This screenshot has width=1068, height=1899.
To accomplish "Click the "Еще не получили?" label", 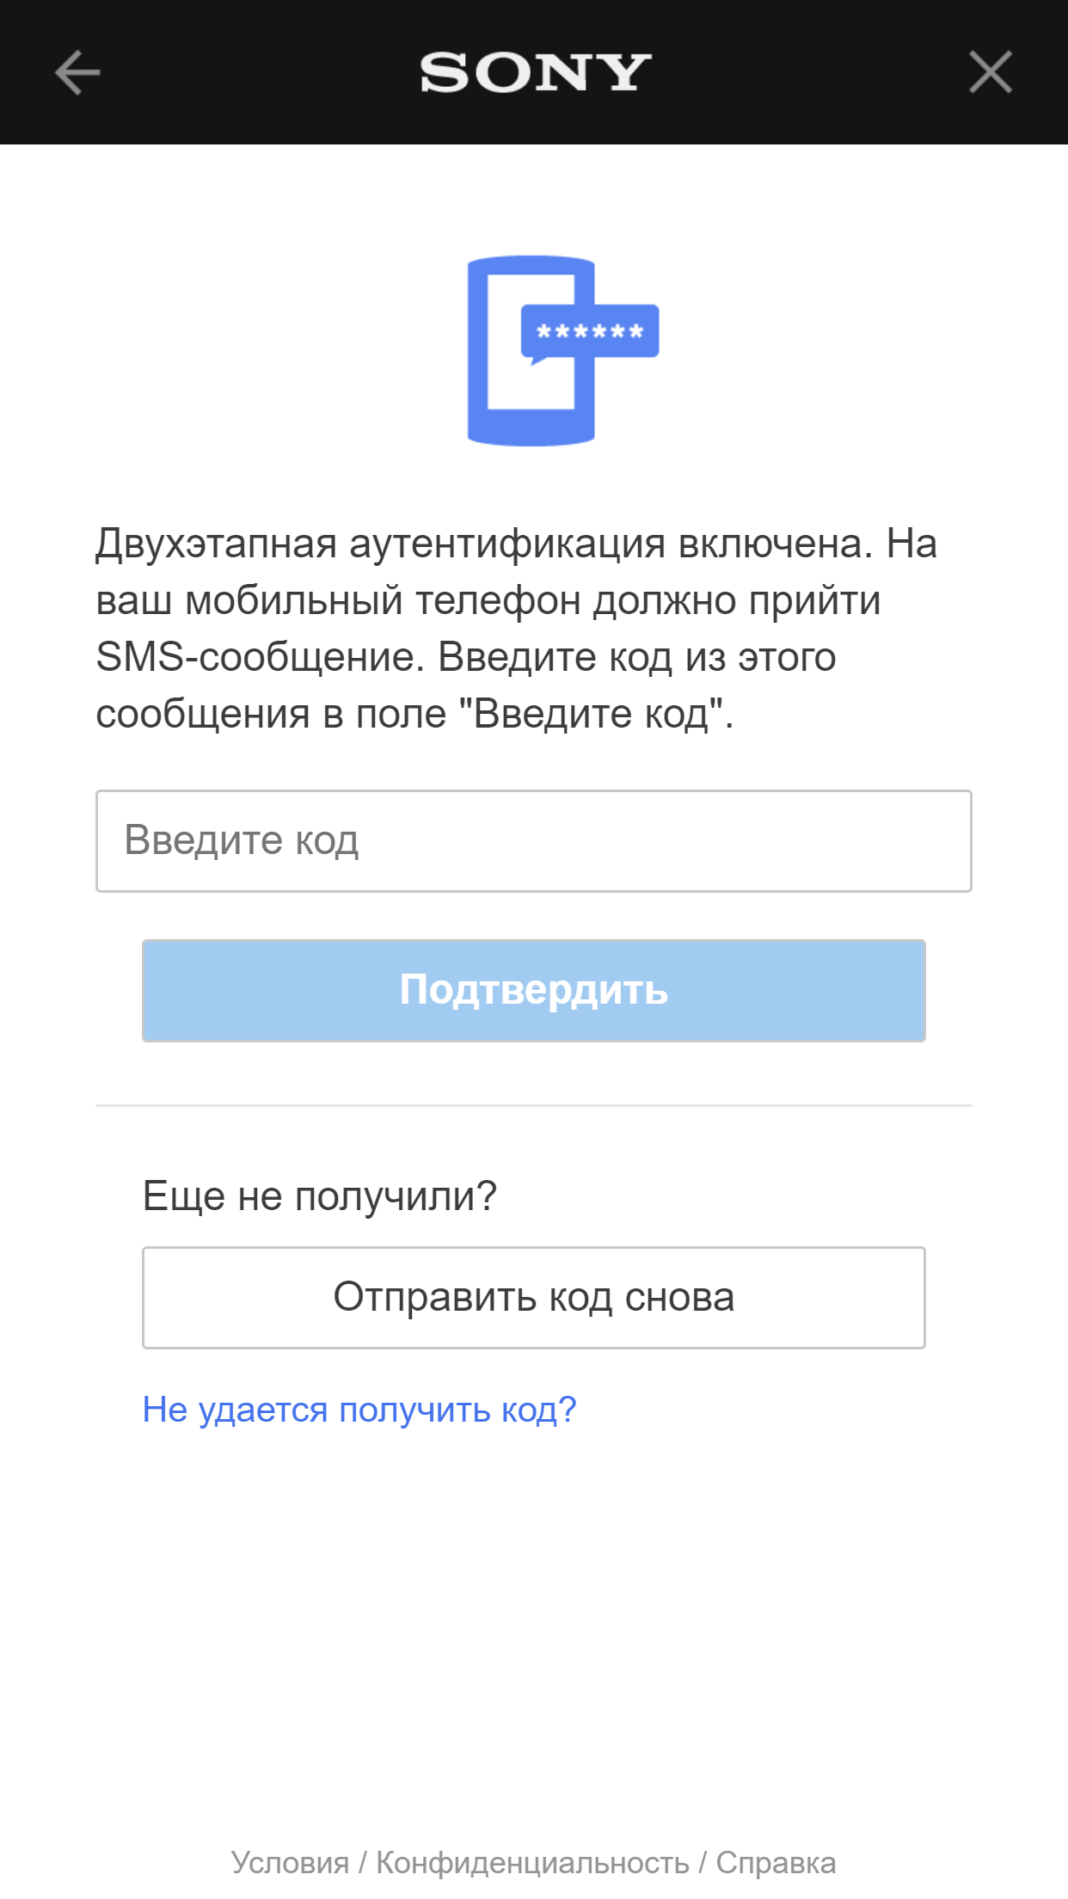I will [319, 1195].
